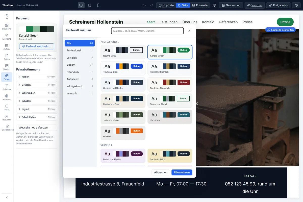The width and height of the screenshot is (303, 202).
Task: Toggle light/dark mode sun icon
Action: [x=214, y=5]
